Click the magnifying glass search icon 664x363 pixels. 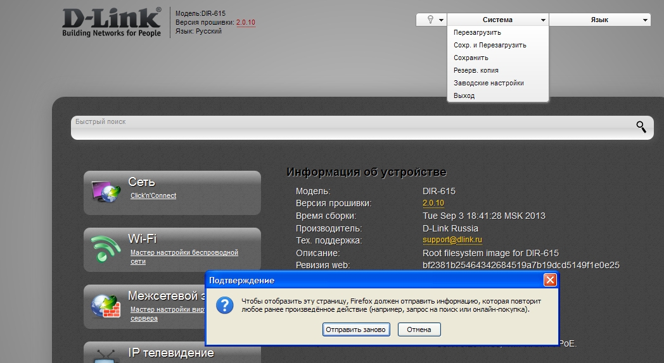pyautogui.click(x=641, y=126)
